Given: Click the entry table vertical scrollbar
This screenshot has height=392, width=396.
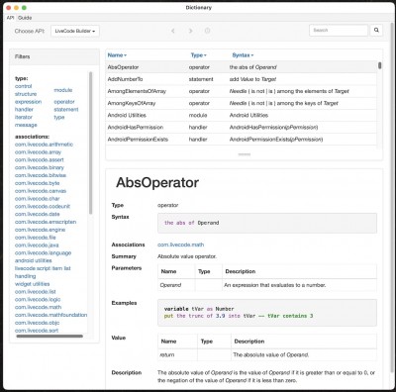Looking at the screenshot, I should click(x=380, y=65).
